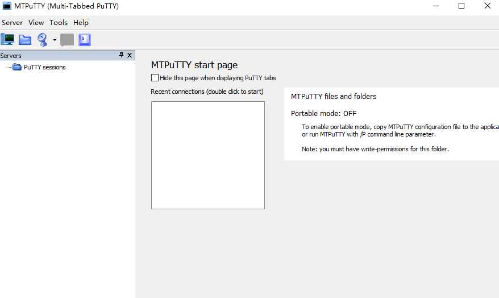
Task: Click the Add group folder toolbar icon
Action: click(x=25, y=40)
